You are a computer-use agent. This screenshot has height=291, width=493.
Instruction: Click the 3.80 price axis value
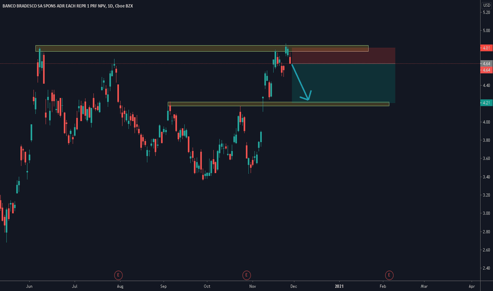click(x=487, y=140)
